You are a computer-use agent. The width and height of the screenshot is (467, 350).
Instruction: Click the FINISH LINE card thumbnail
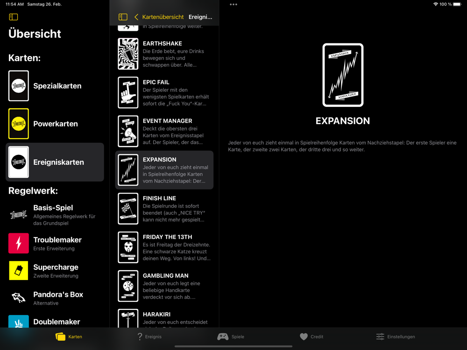point(128,209)
